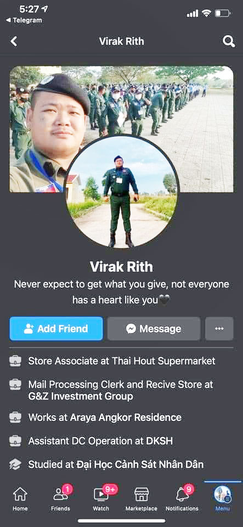View the circular profile picture
Image resolution: width=243 pixels, height=527 pixels.
tap(121, 192)
